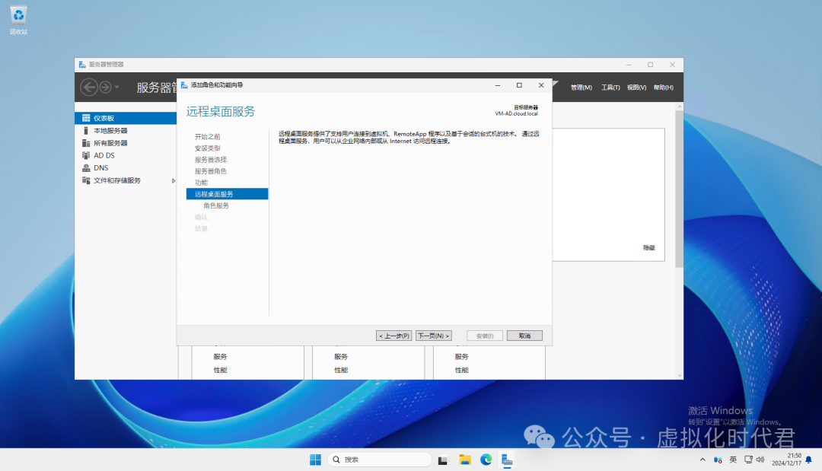Show hidden system tray icons chevron
The height and width of the screenshot is (471, 822).
702,460
